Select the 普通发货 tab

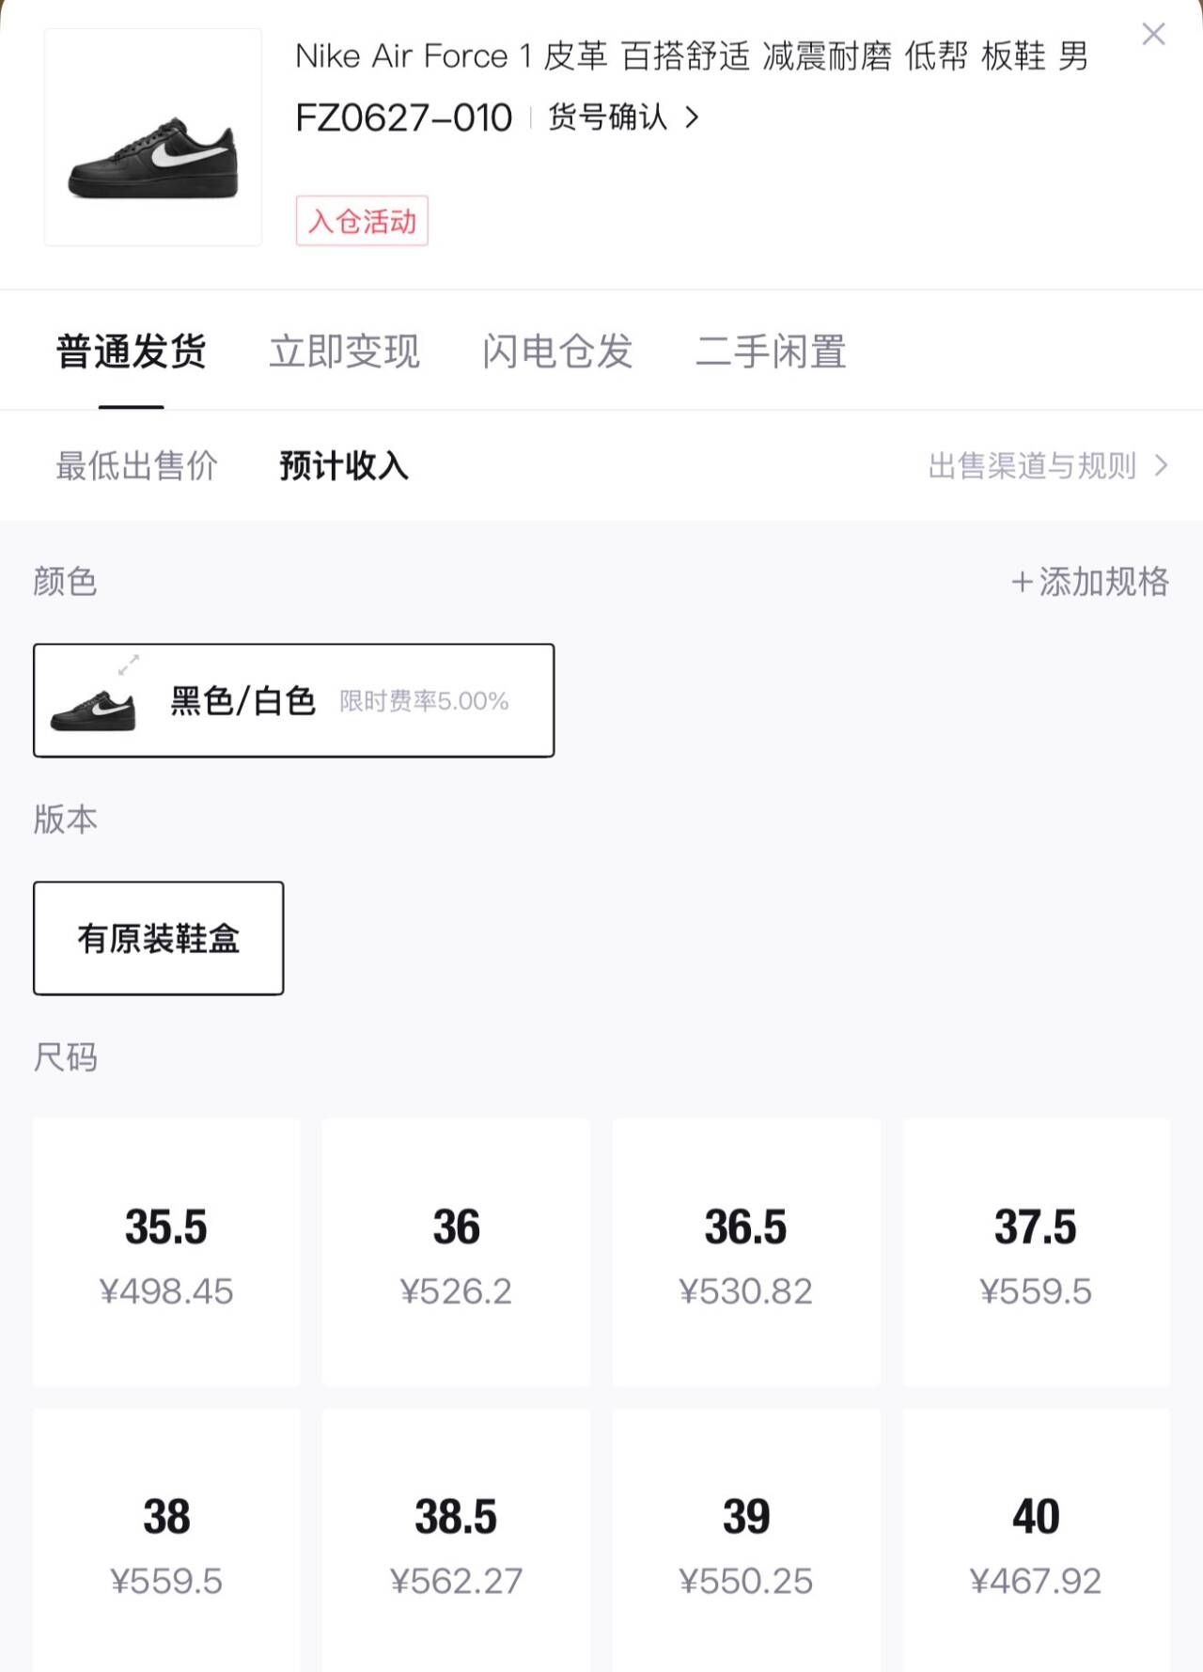click(x=132, y=352)
